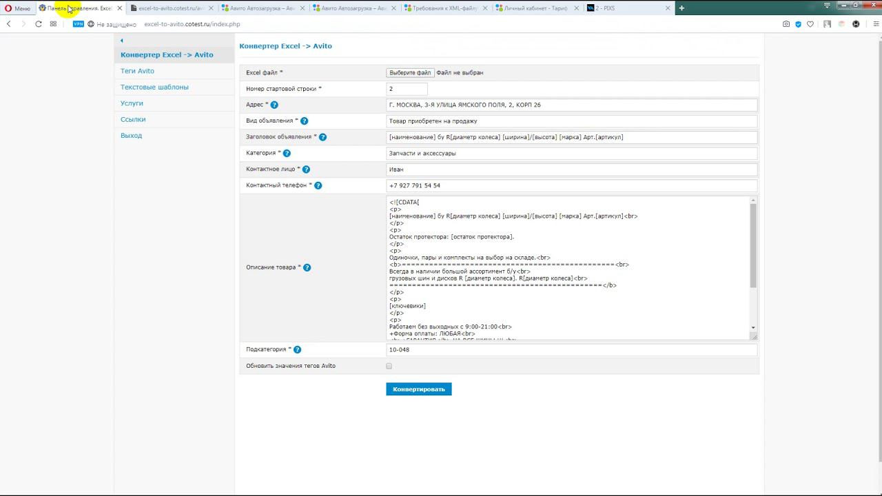Click the page heading Конвертер Excel -> Avito

[286, 46]
